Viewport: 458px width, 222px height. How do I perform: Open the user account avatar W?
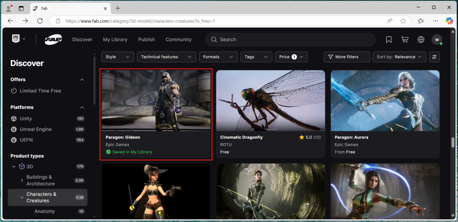pyautogui.click(x=437, y=40)
